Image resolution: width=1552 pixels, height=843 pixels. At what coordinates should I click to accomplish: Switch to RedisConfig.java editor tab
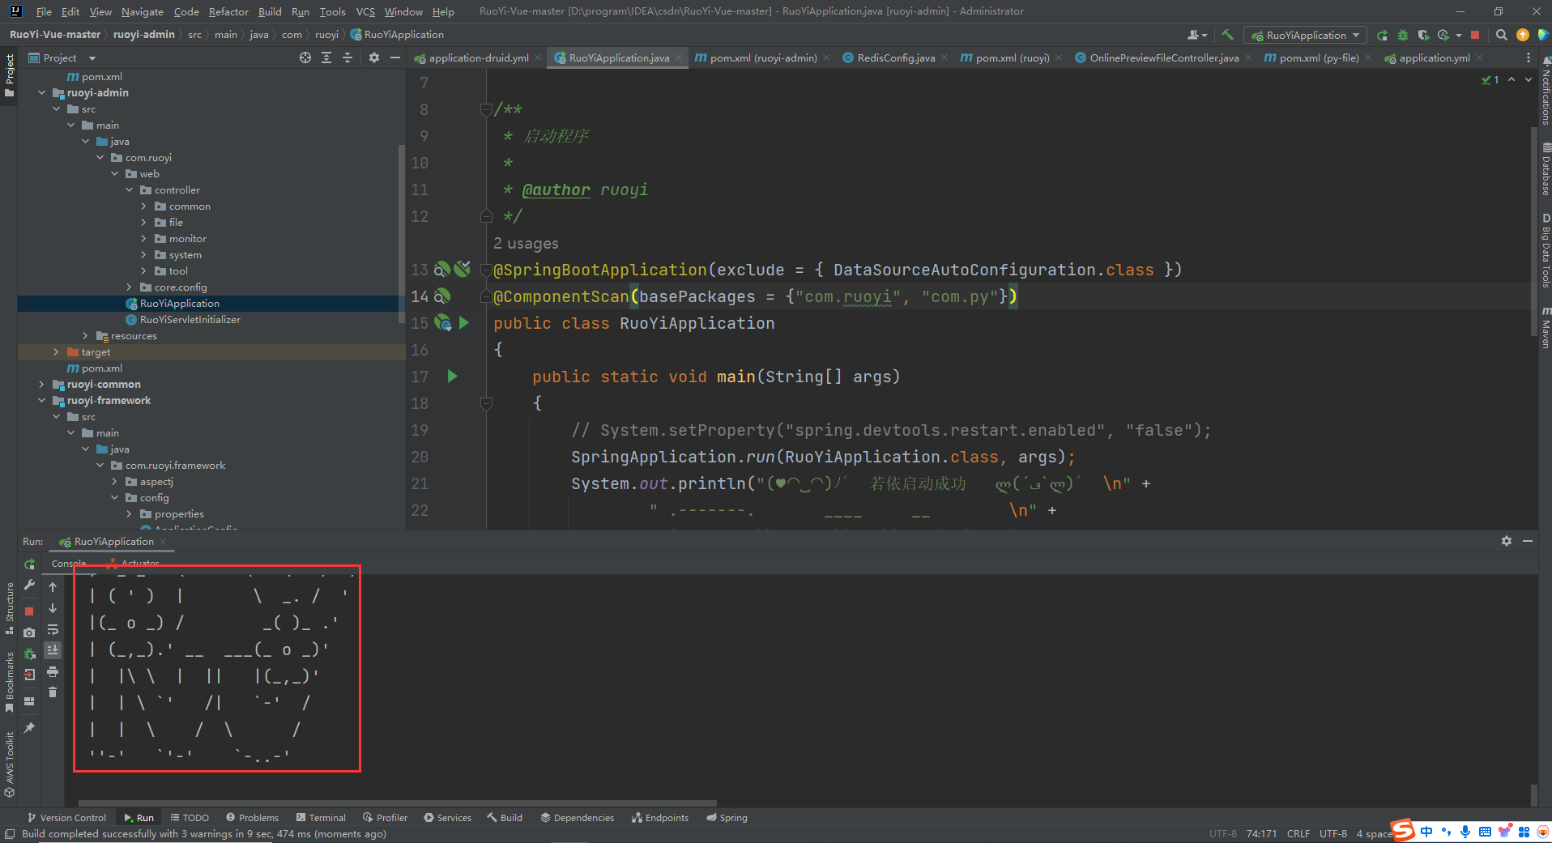click(x=896, y=57)
